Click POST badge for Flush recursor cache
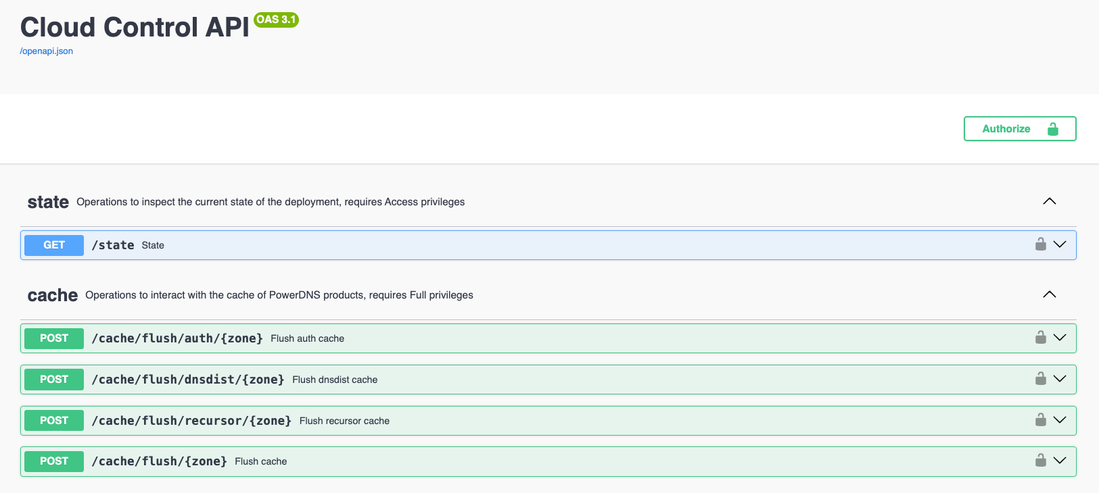This screenshot has height=493, width=1099. click(x=54, y=421)
